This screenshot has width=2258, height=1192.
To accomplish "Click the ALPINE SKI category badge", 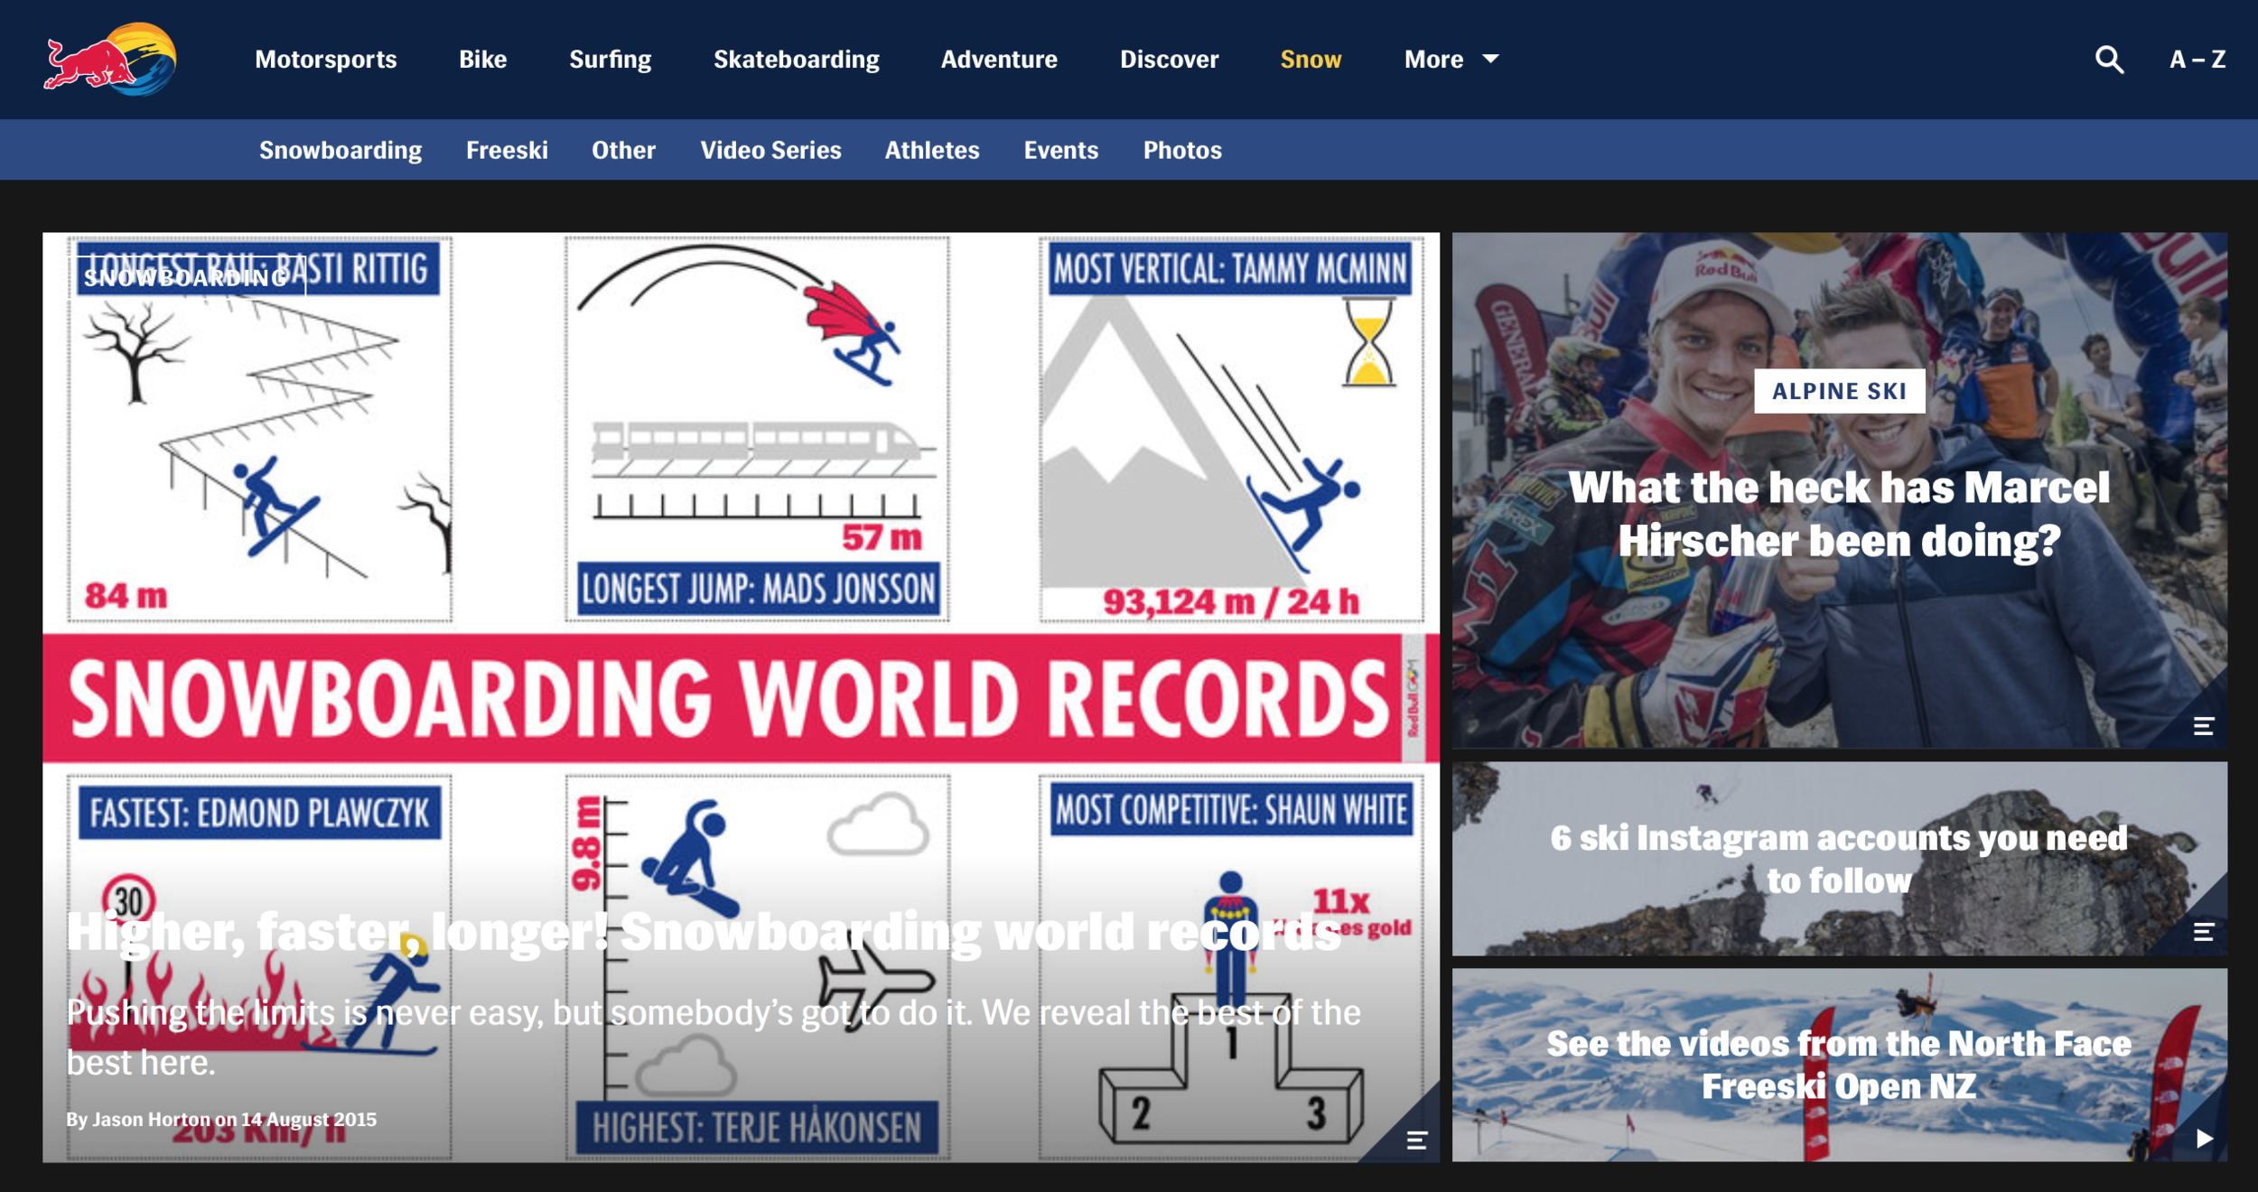I will [x=1839, y=391].
